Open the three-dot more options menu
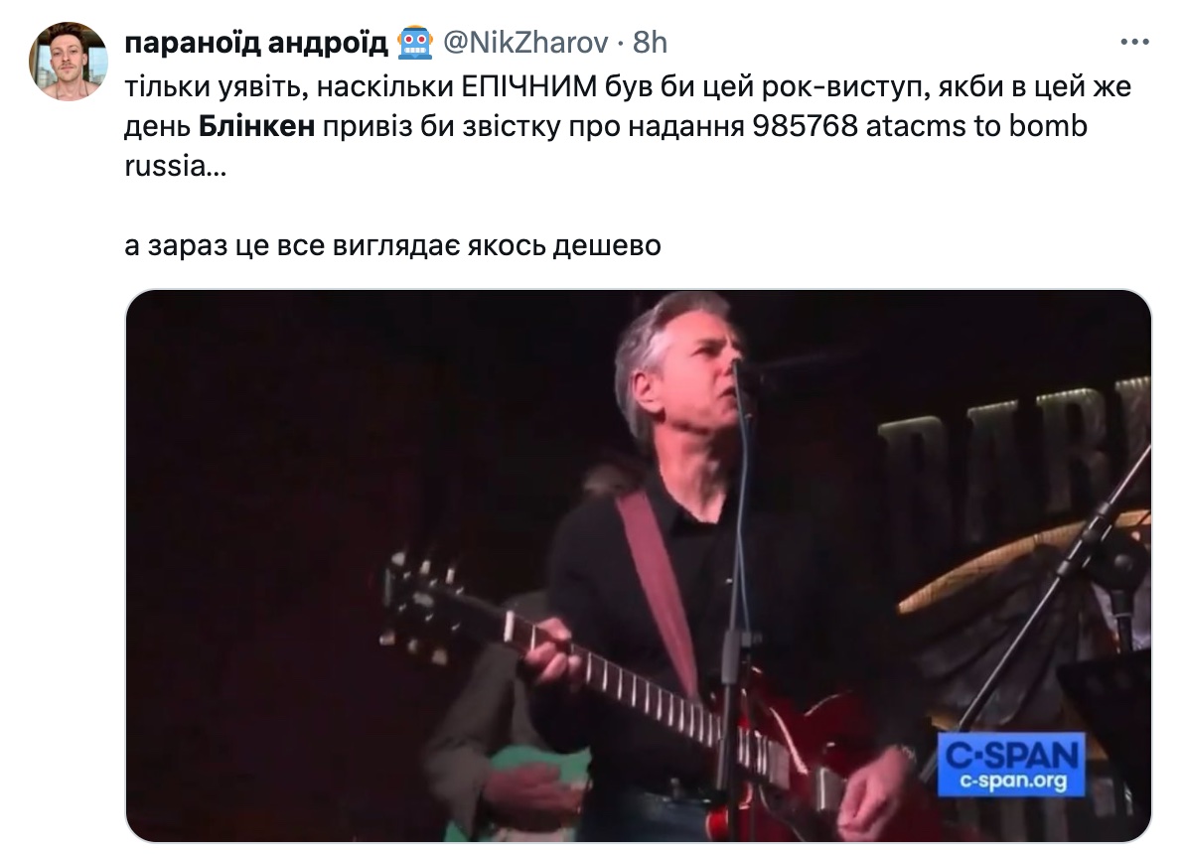The width and height of the screenshot is (1183, 854). click(1134, 43)
